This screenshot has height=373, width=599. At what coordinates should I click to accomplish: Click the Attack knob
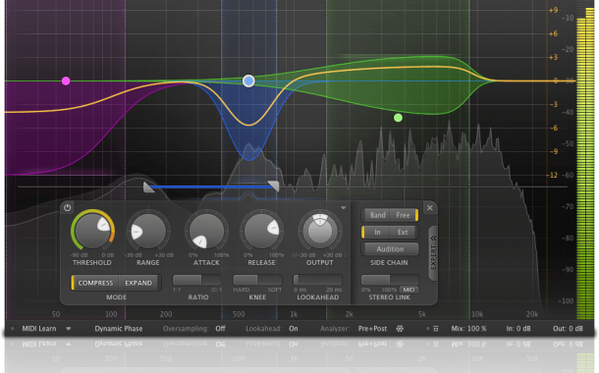point(206,231)
